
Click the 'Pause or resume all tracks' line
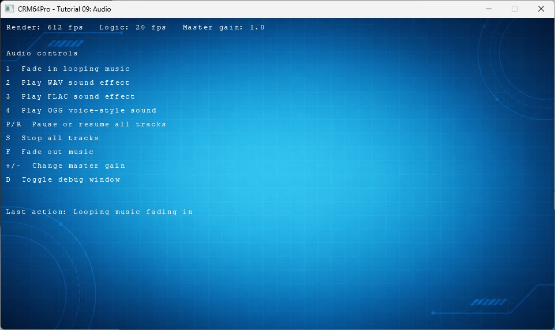coord(86,124)
